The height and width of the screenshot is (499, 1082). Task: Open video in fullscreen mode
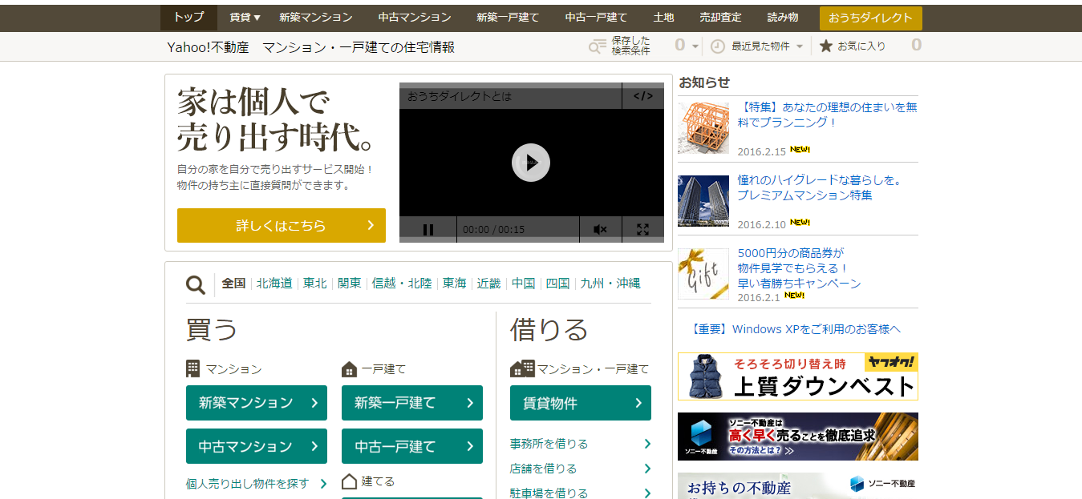(642, 230)
